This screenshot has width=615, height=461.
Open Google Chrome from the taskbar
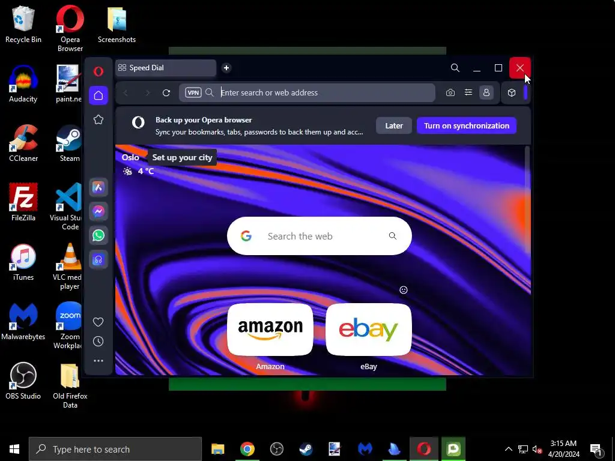247,449
